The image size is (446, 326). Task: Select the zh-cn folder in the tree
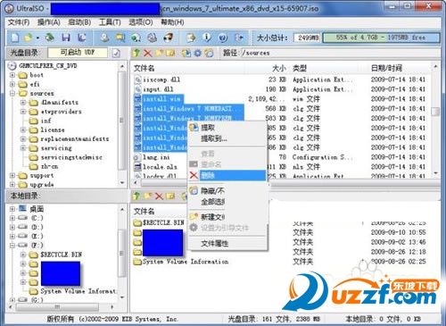(x=49, y=166)
